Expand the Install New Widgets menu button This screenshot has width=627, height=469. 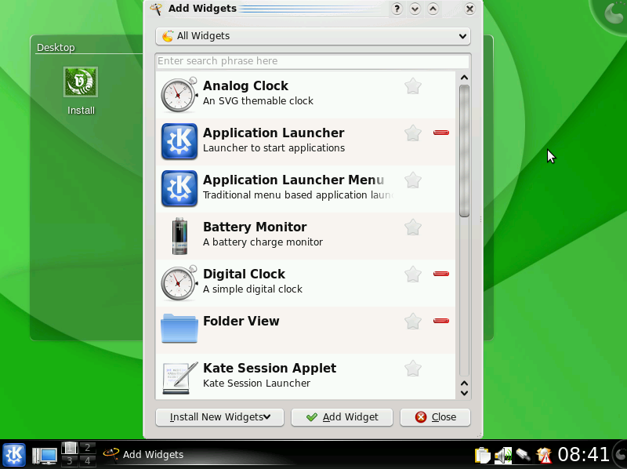[x=219, y=417]
